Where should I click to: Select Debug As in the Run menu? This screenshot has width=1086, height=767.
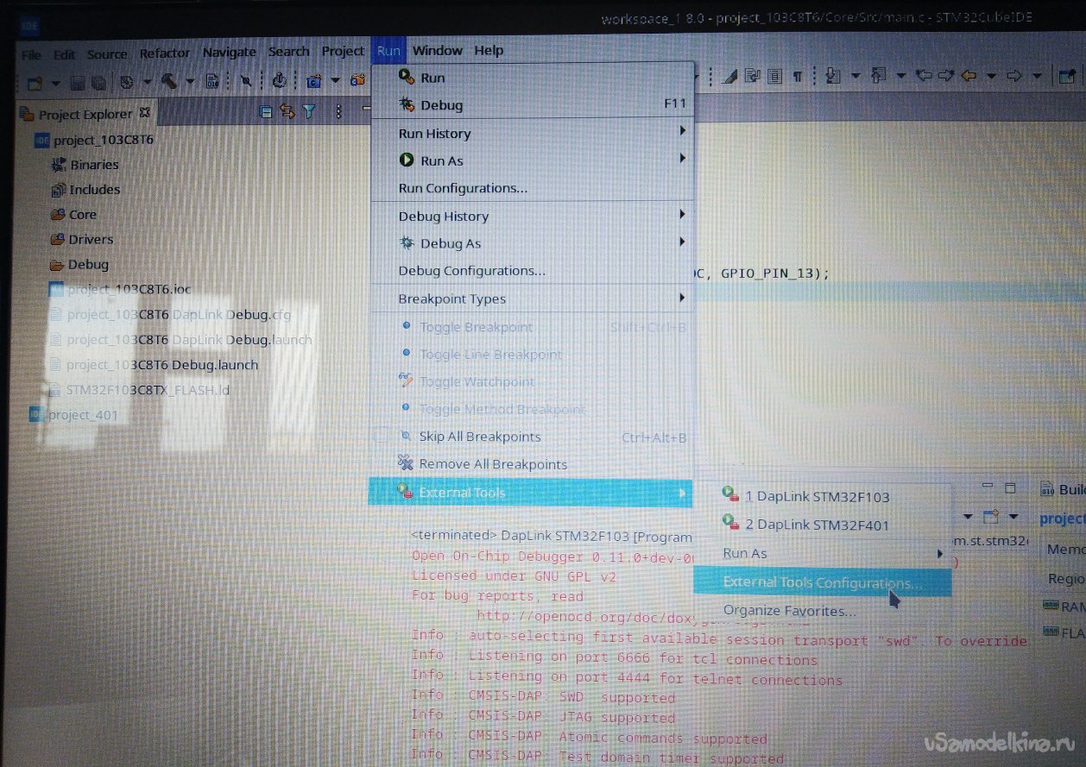[x=532, y=243]
